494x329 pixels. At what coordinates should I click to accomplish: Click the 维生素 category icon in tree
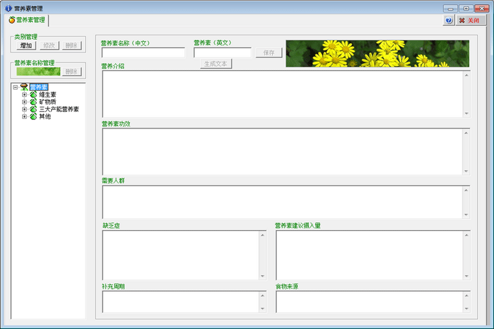coord(33,95)
